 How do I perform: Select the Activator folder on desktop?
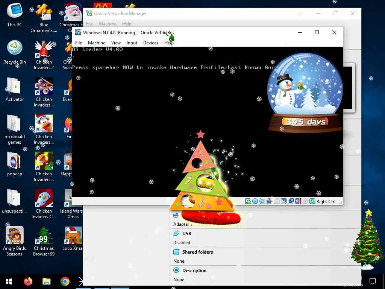tap(15, 90)
